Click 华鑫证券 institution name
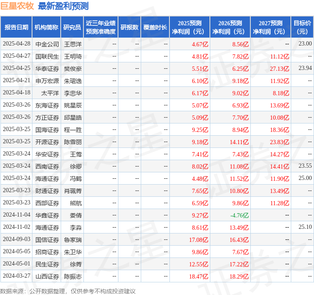This screenshot has width=314, height=295. (47, 215)
